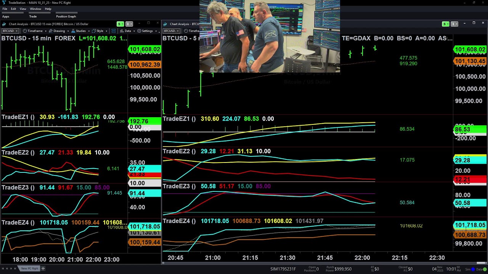488x274 pixels.
Task: Open the Edit menu
Action: pyautogui.click(x=13, y=9)
